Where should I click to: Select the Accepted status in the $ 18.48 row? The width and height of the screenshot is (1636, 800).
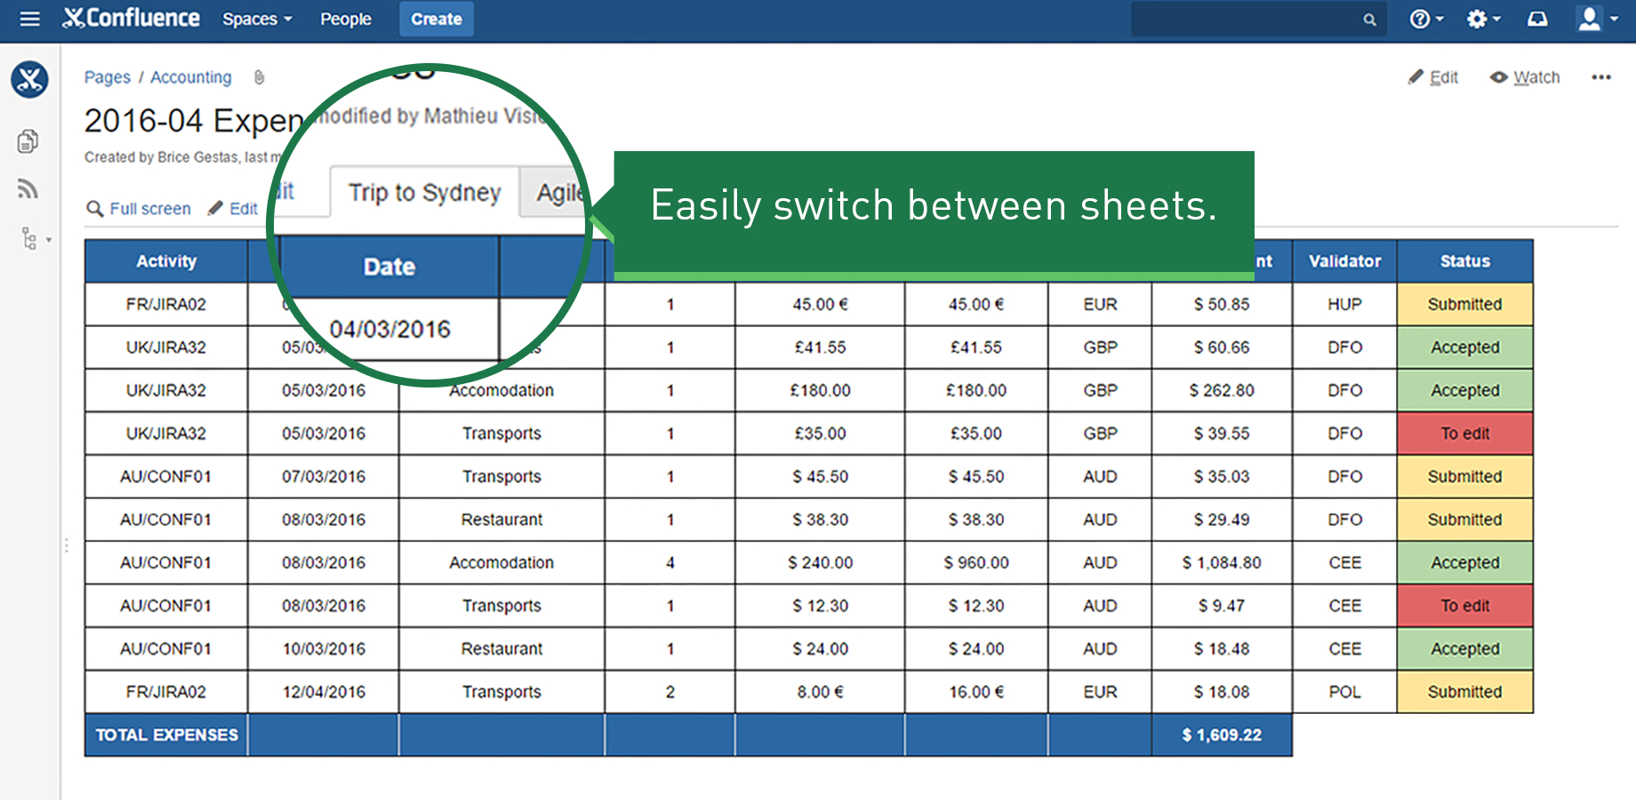point(1465,649)
